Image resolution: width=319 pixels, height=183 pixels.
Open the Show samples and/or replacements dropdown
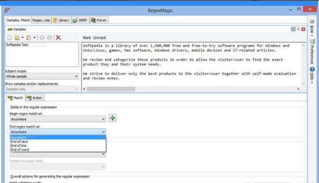pos(42,89)
